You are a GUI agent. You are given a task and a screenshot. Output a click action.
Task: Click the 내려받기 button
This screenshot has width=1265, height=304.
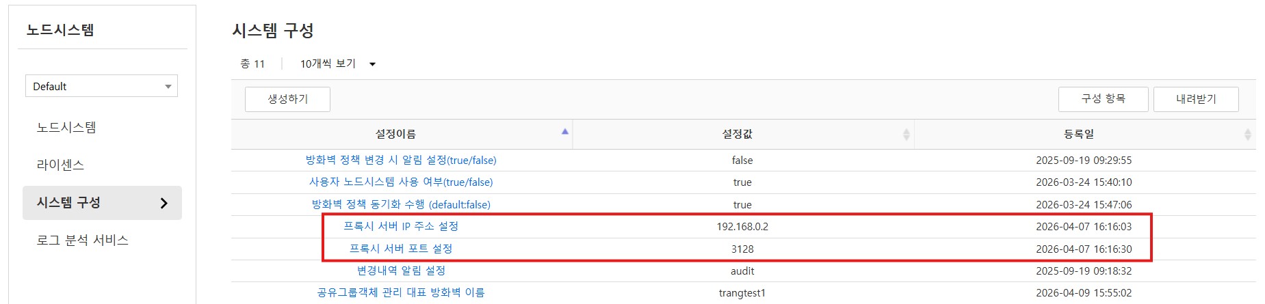[x=1196, y=99]
